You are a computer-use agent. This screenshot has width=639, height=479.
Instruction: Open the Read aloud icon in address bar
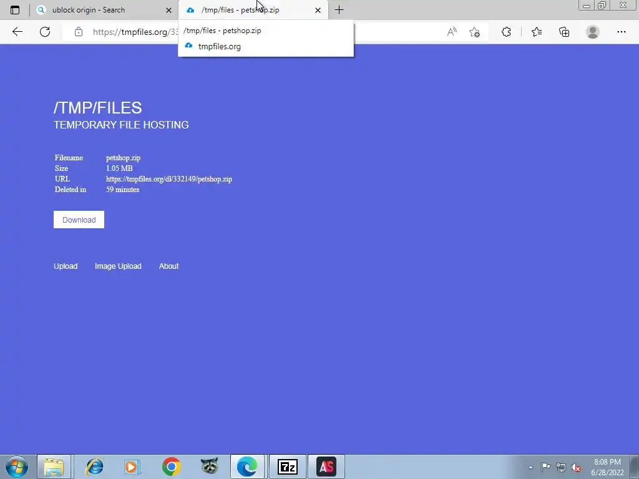click(452, 32)
